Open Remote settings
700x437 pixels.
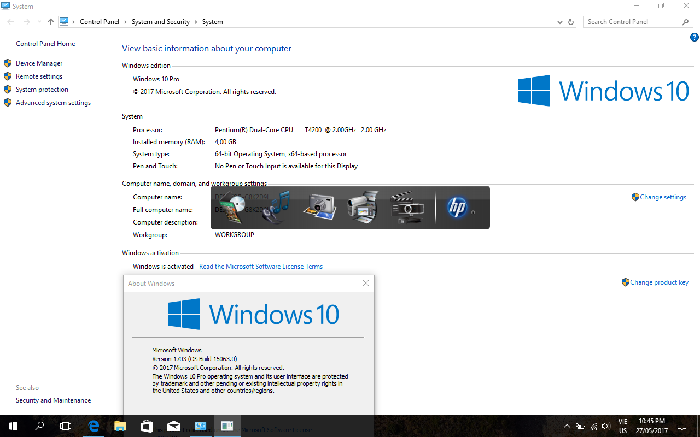point(39,76)
